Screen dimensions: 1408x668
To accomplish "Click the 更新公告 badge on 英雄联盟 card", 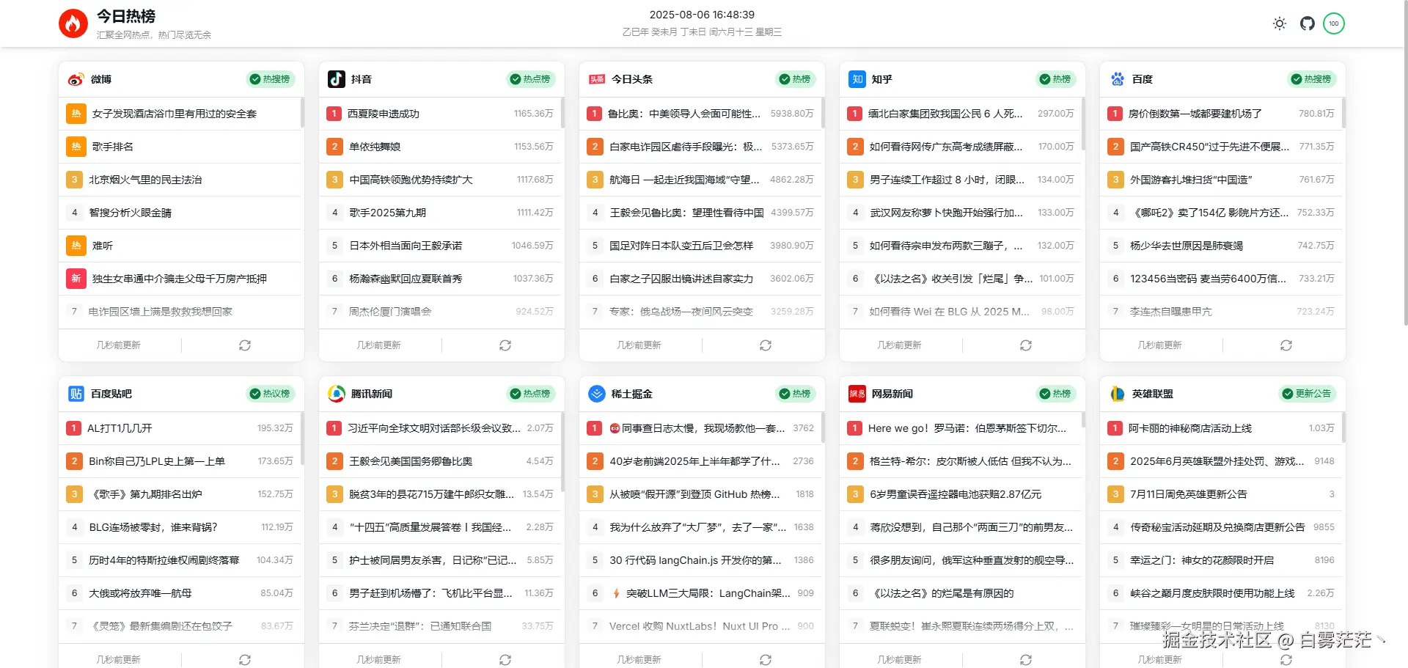I will (x=1306, y=394).
